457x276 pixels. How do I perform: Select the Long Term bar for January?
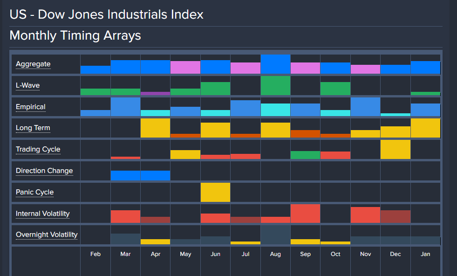[425, 128]
